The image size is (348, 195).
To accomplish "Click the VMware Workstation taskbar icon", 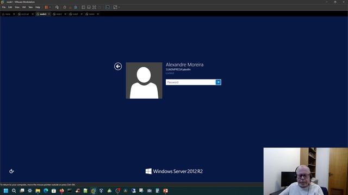I will 94,191.
